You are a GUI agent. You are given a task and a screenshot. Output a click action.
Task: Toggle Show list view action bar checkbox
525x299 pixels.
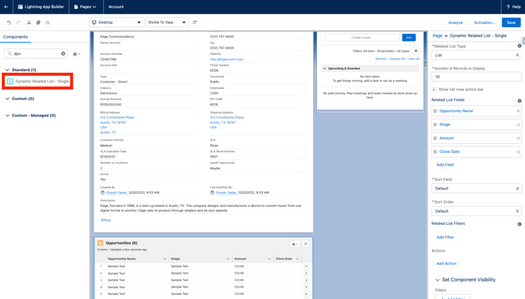(x=434, y=89)
